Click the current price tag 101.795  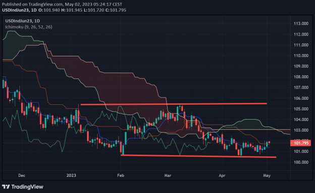[300, 143]
